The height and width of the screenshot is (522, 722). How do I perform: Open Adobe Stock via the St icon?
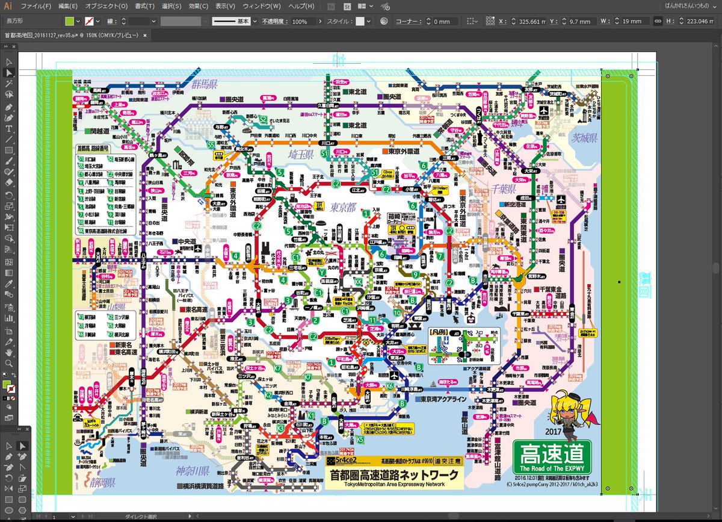click(347, 6)
